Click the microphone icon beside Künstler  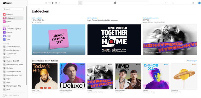click(4, 32)
